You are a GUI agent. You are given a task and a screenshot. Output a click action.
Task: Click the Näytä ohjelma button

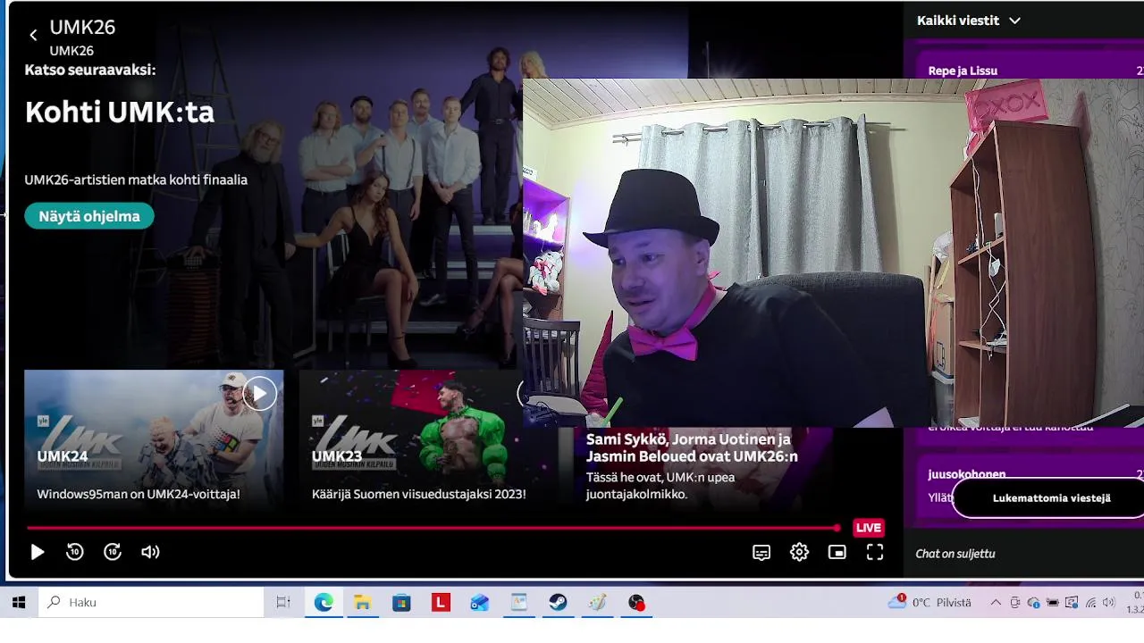[89, 216]
